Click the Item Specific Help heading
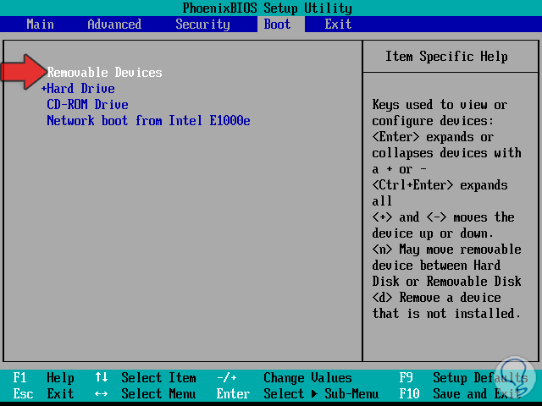Screen dimensions: 542x406 [x=446, y=57]
